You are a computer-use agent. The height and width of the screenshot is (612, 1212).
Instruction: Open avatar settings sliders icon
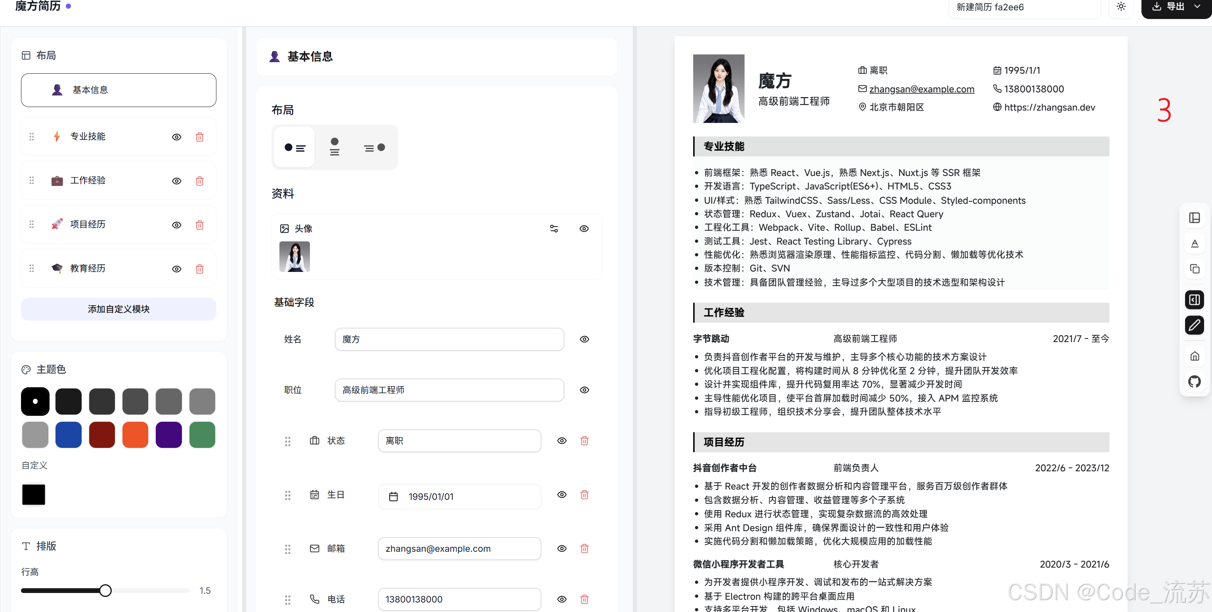[554, 229]
